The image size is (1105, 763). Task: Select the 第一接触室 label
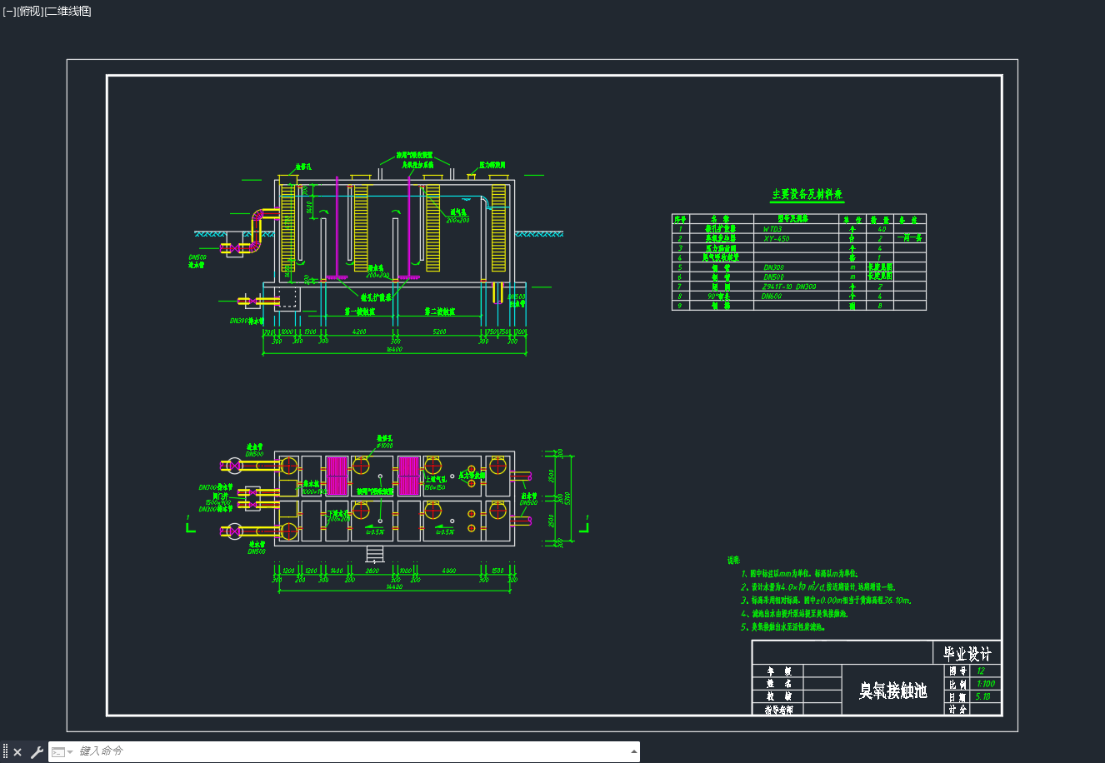click(x=359, y=311)
